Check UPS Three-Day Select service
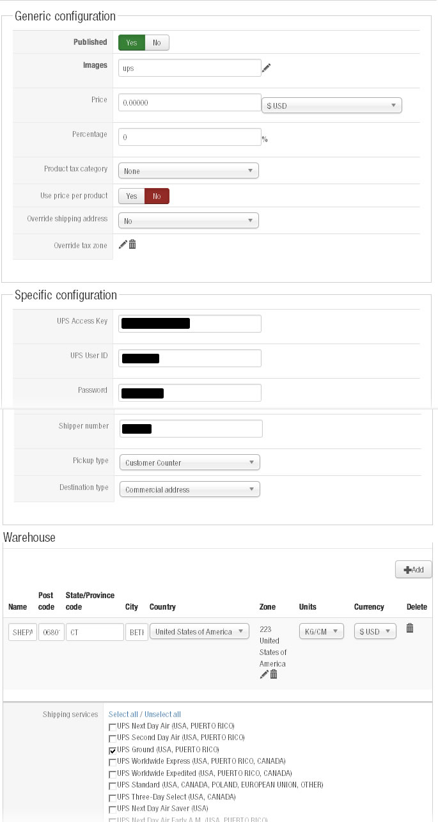Viewport: 438px width, 822px height. click(x=113, y=798)
